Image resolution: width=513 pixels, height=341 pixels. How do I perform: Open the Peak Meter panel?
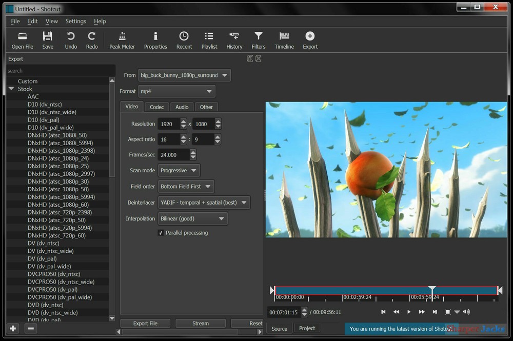pyautogui.click(x=122, y=38)
